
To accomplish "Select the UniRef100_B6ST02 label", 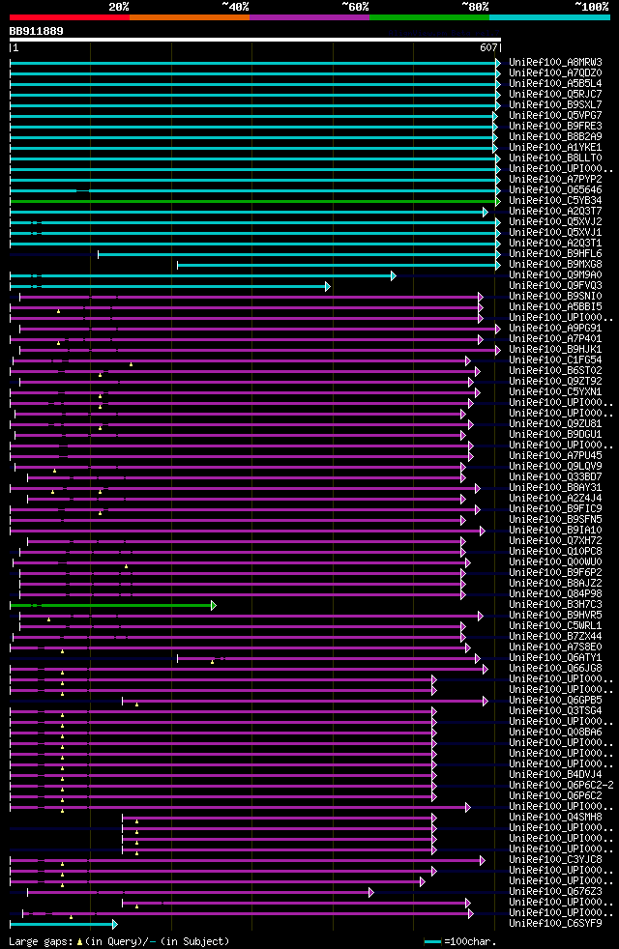I will 555,371.
